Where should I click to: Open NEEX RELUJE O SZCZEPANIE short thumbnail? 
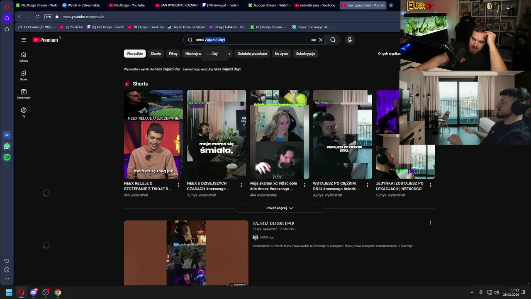coord(153,135)
